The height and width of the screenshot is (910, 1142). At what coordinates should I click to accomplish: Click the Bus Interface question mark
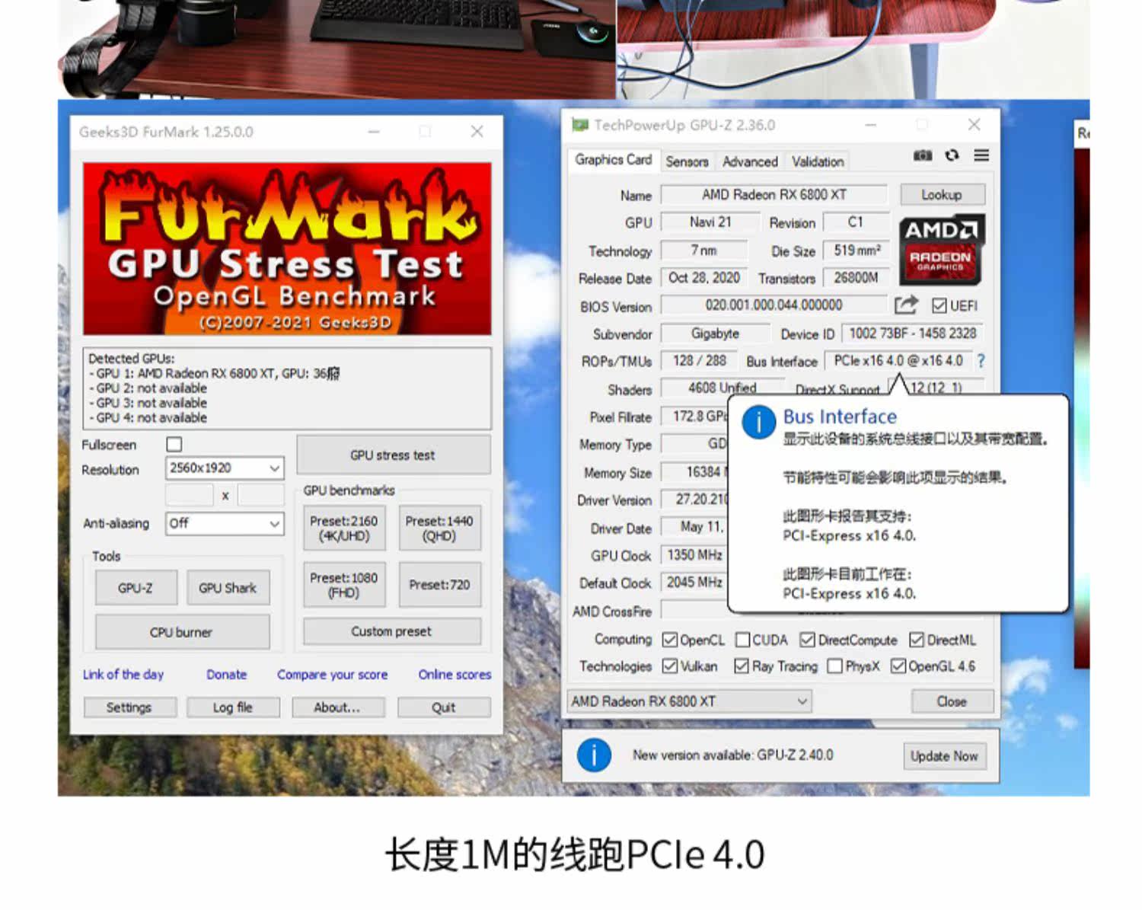(981, 361)
